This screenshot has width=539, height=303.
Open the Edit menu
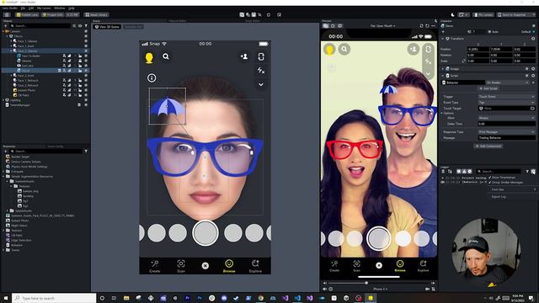(x=31, y=8)
